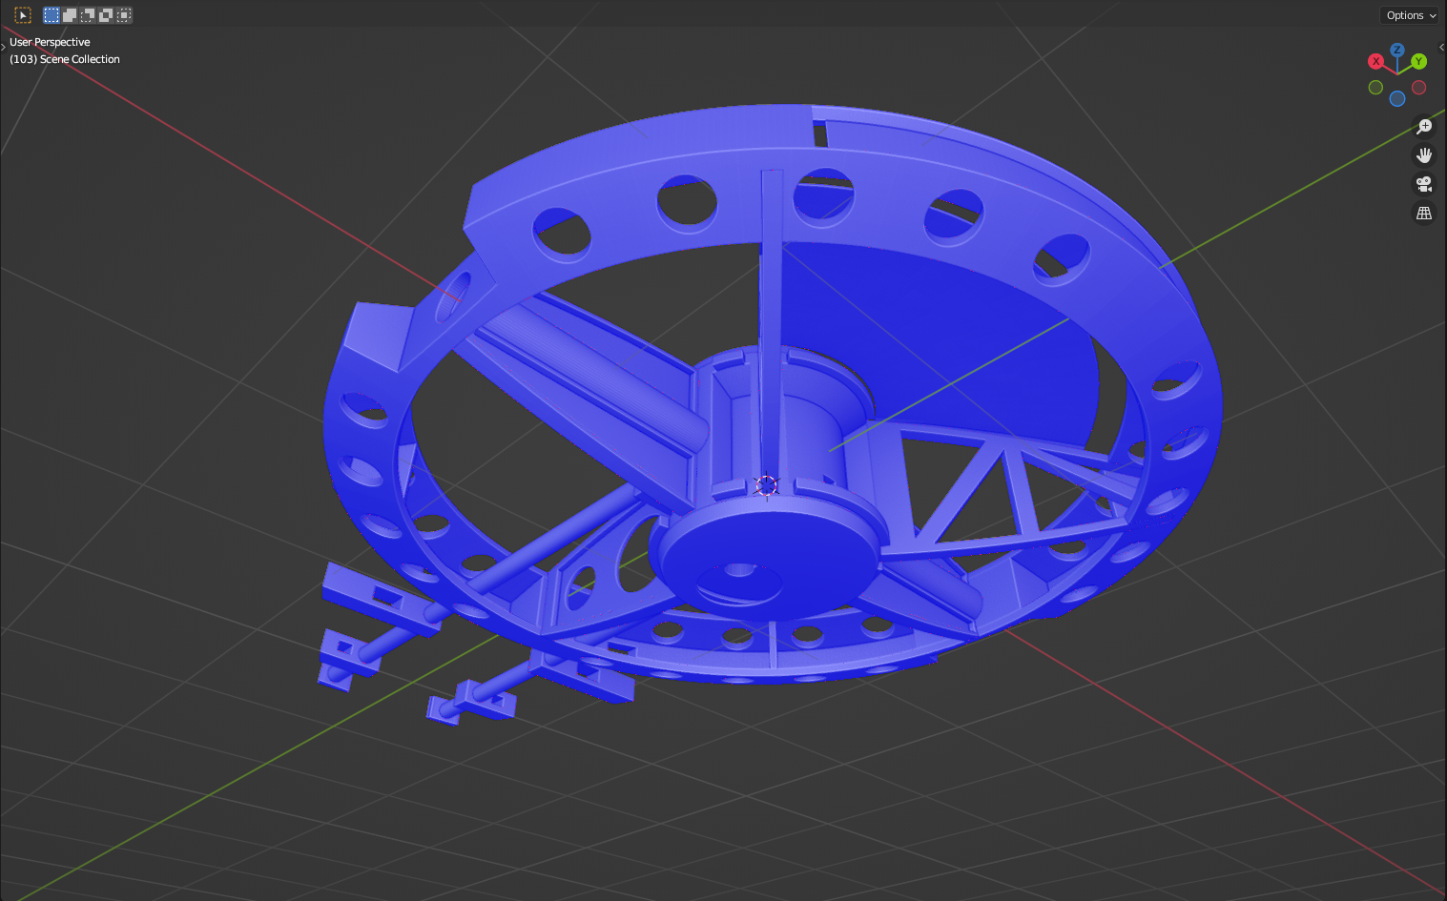Choose the 'Intersect existing selection' mode

click(124, 15)
